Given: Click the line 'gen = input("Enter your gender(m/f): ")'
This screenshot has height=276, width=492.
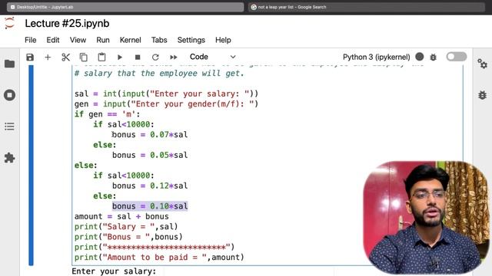Looking at the screenshot, I should tap(166, 104).
